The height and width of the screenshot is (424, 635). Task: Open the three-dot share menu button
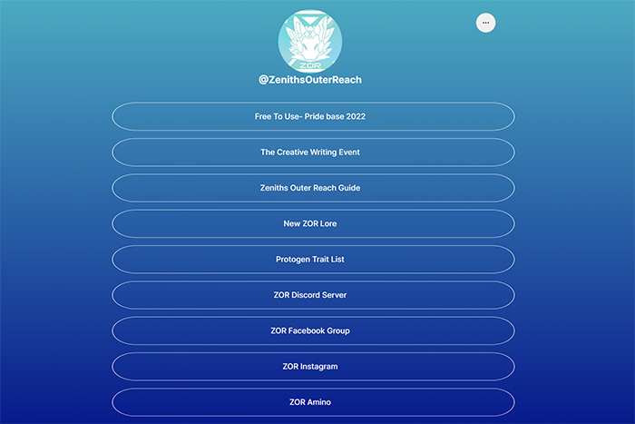coord(485,23)
